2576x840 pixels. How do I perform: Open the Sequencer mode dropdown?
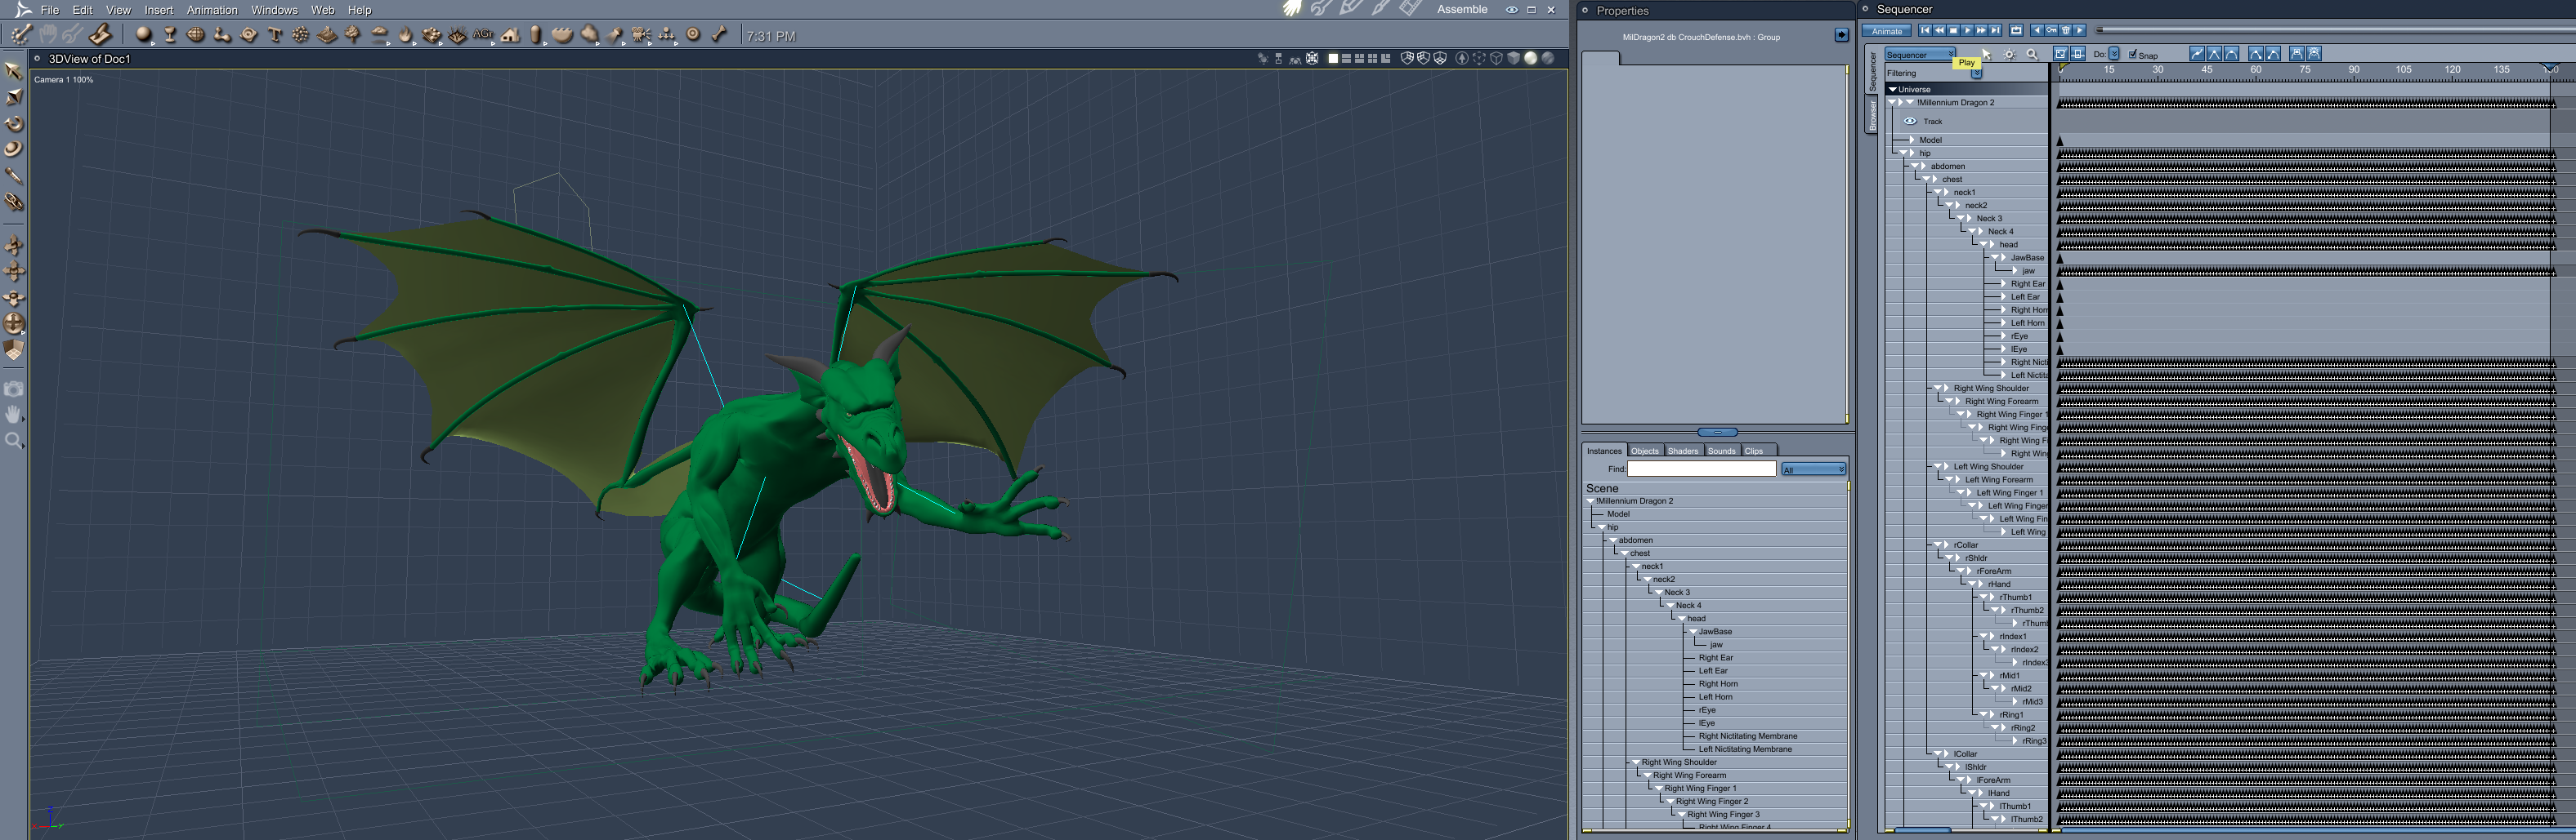tap(1920, 55)
